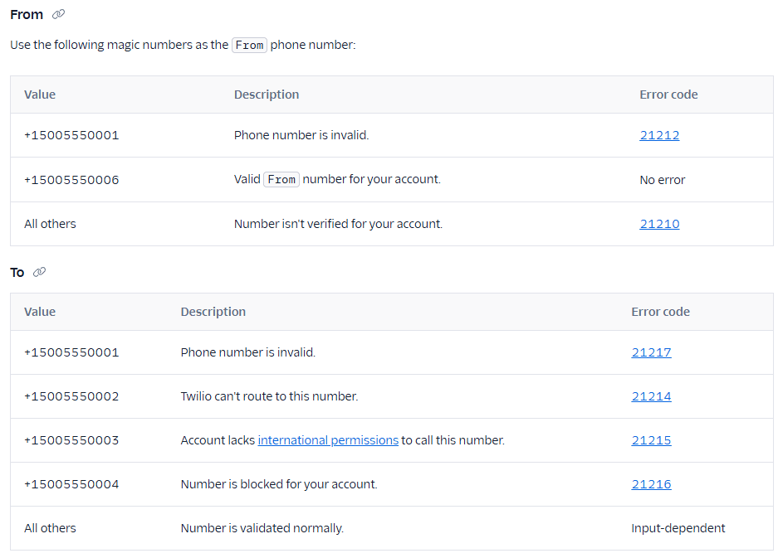Screen dimensions: 783x558
Task: Click the inline From code badge in the sentence
Action: (x=249, y=45)
